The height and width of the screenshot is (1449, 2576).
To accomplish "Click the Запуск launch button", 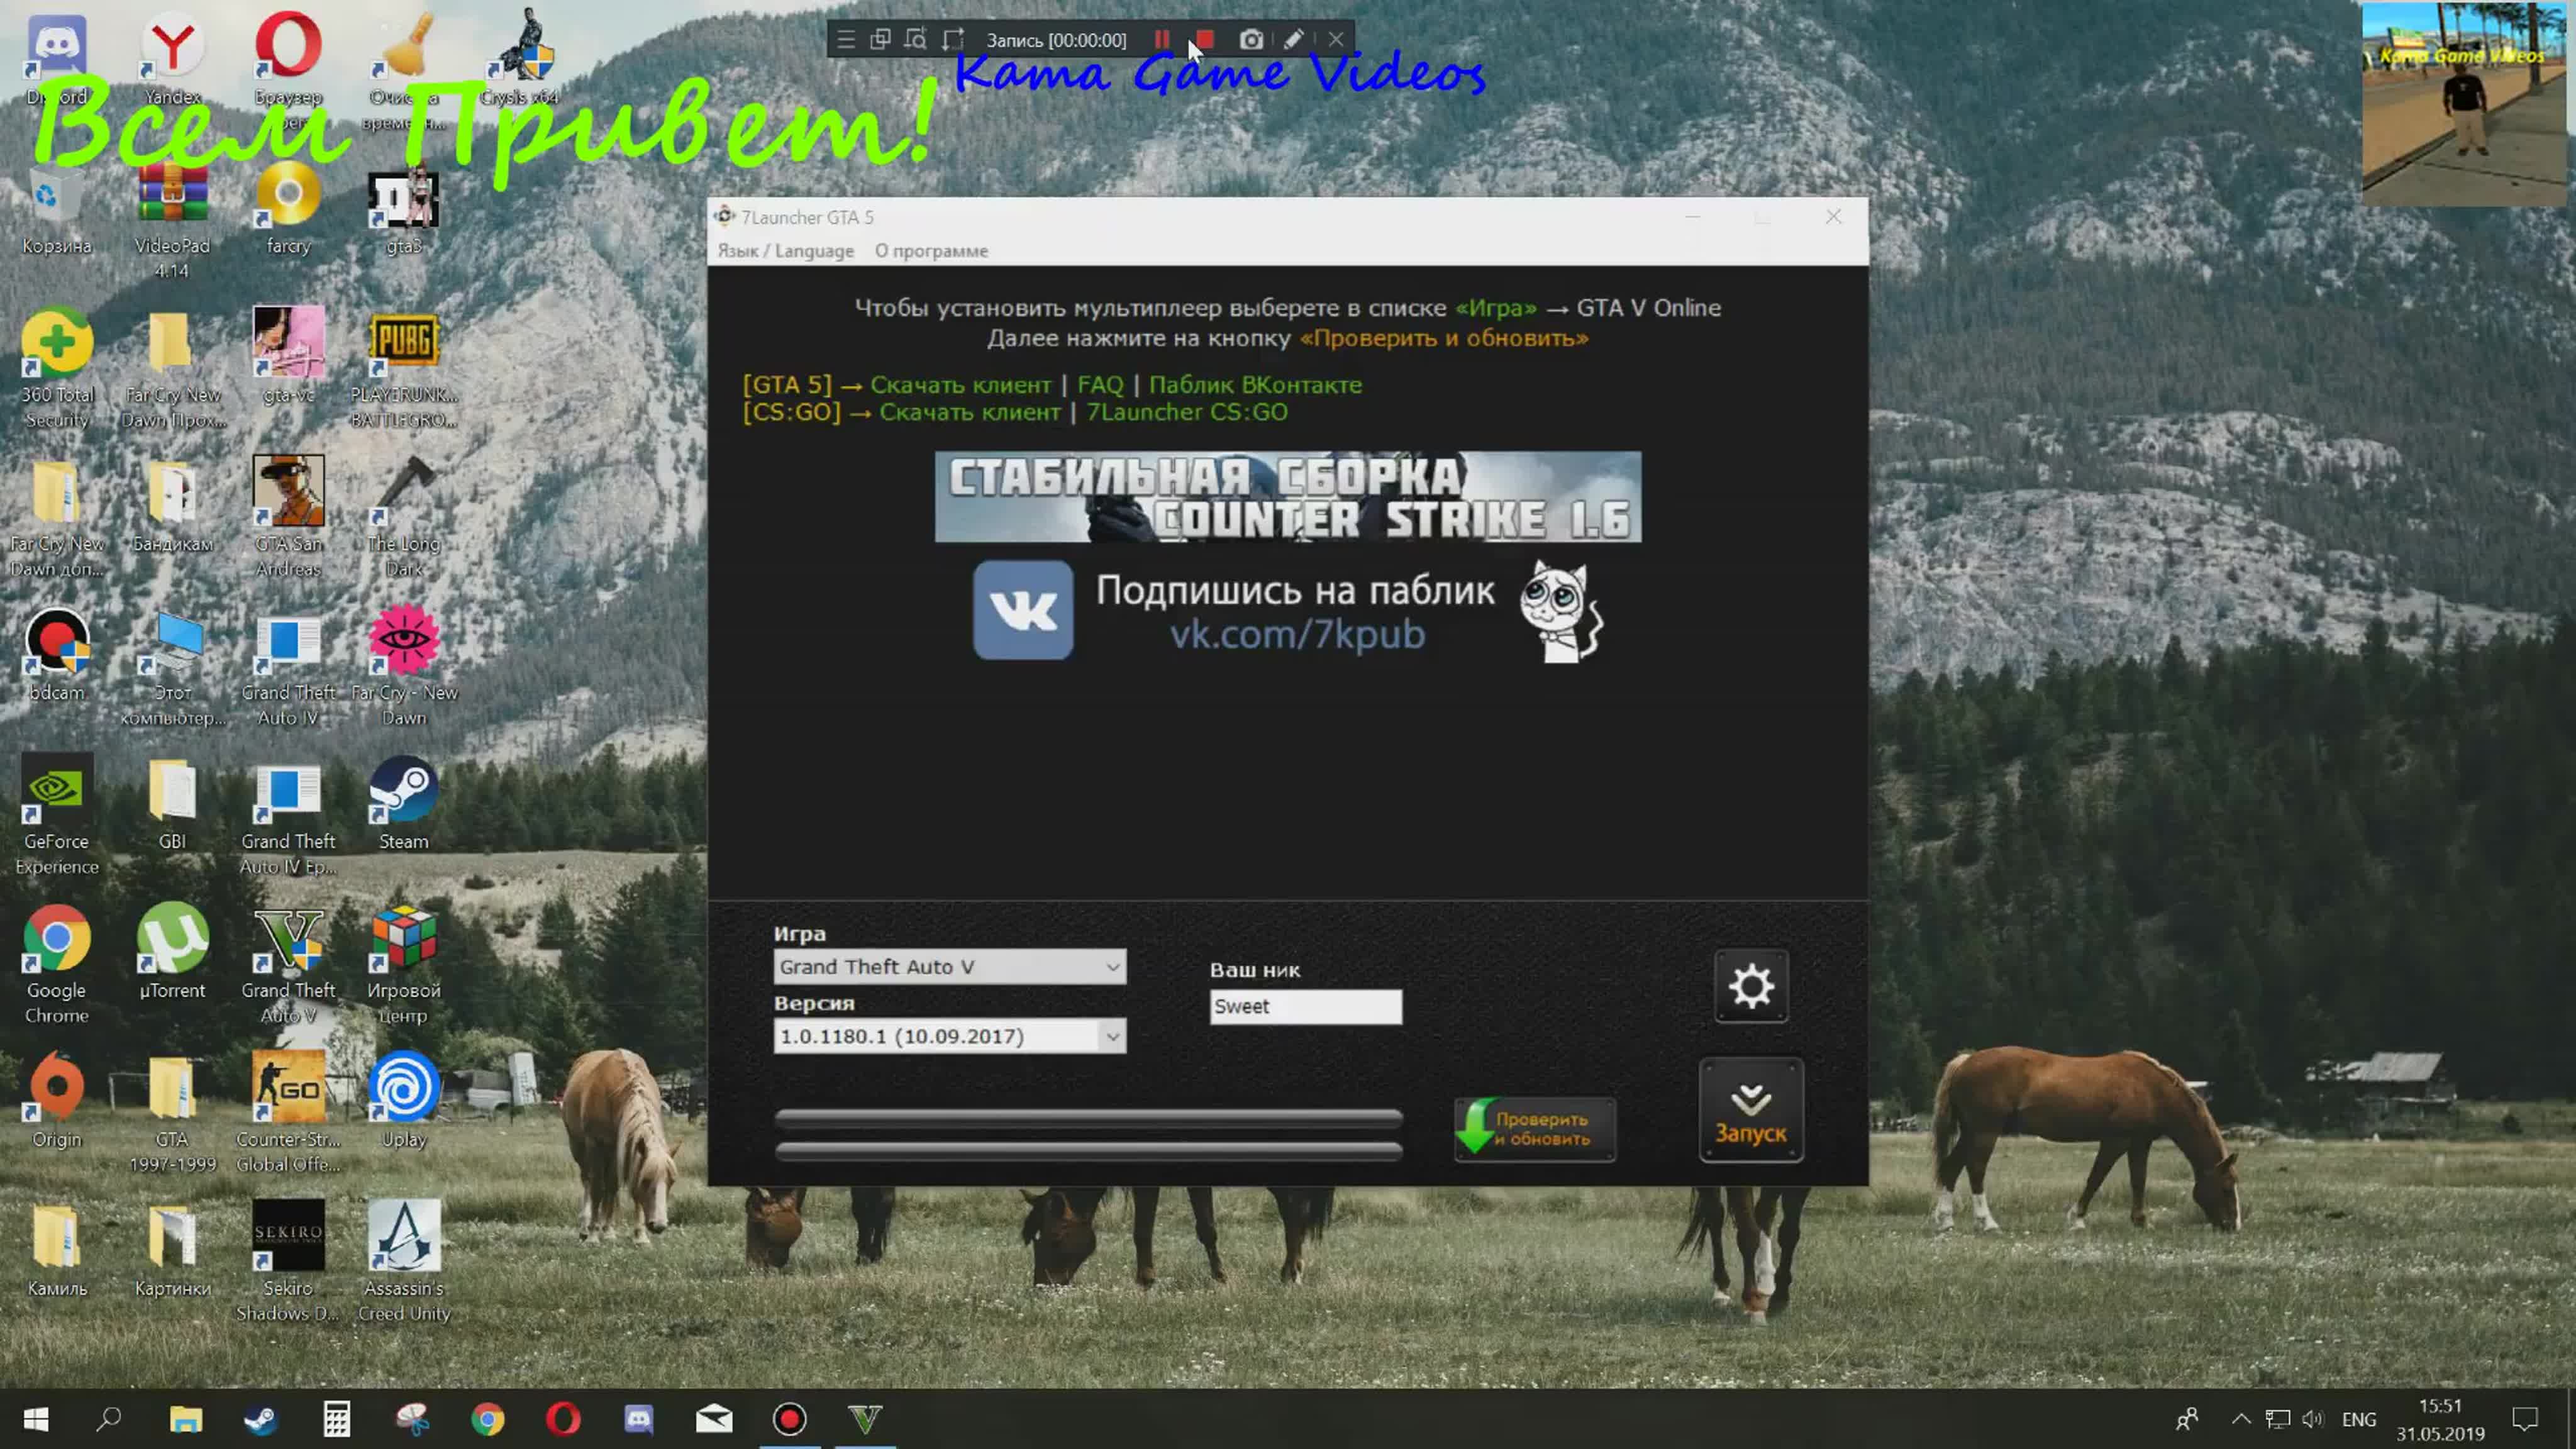I will (1751, 1111).
